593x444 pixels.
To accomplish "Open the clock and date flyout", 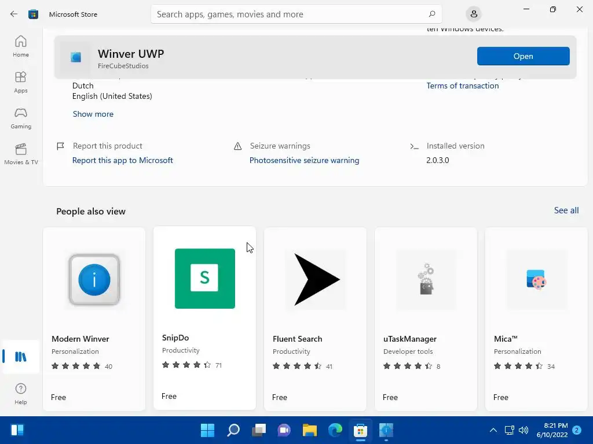I will click(x=552, y=430).
